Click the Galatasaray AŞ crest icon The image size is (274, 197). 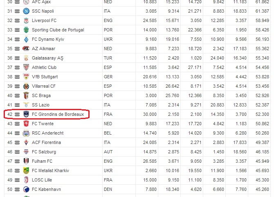[26, 58]
